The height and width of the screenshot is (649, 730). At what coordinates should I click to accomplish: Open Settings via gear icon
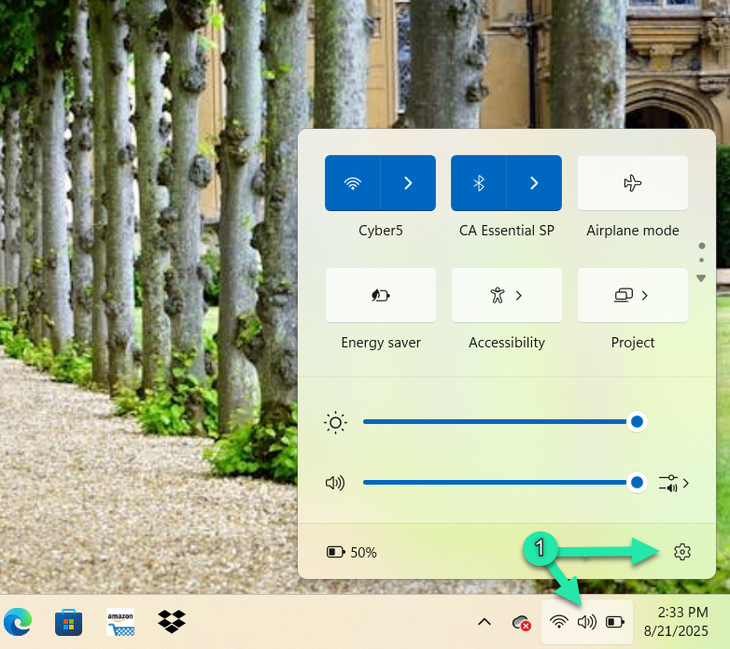click(682, 552)
